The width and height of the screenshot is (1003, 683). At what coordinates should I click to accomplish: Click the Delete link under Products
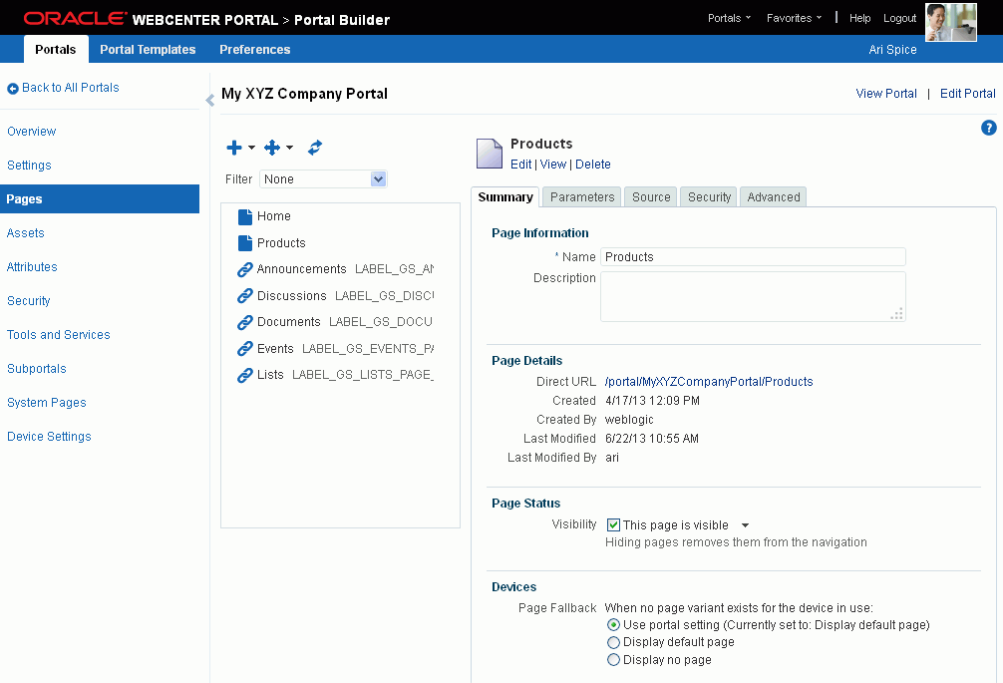pyautogui.click(x=592, y=165)
